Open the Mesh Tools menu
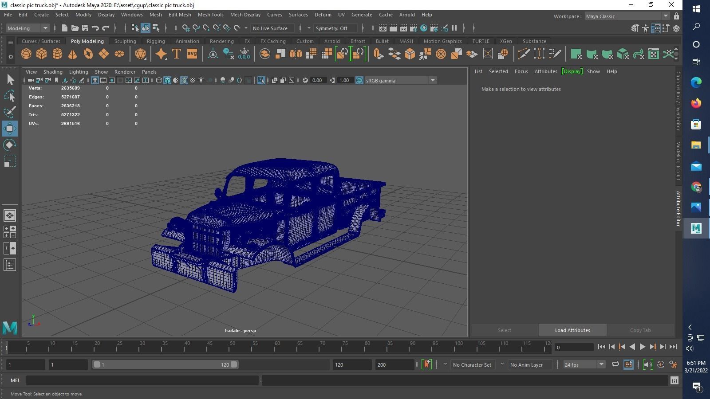This screenshot has width=710, height=399. [210, 15]
